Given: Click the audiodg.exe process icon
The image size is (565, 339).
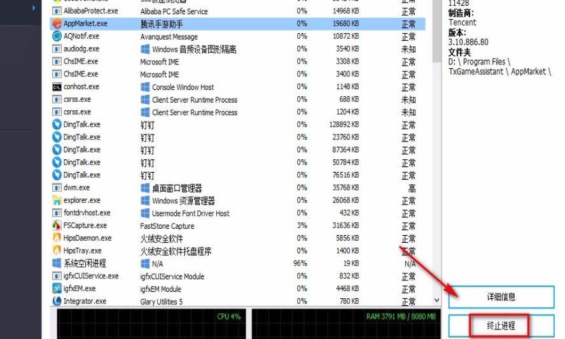Looking at the screenshot, I should (57, 48).
